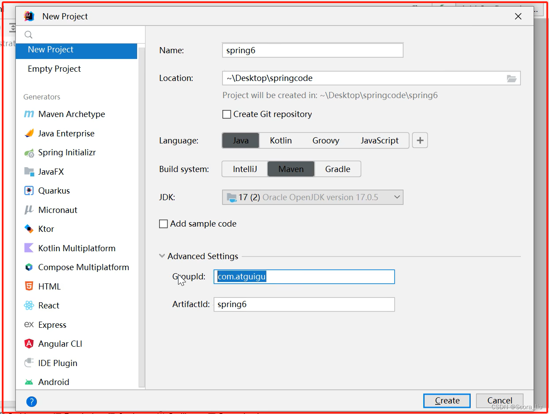Click the Ktor icon
Viewport: 549px width, 414px height.
pos(29,229)
